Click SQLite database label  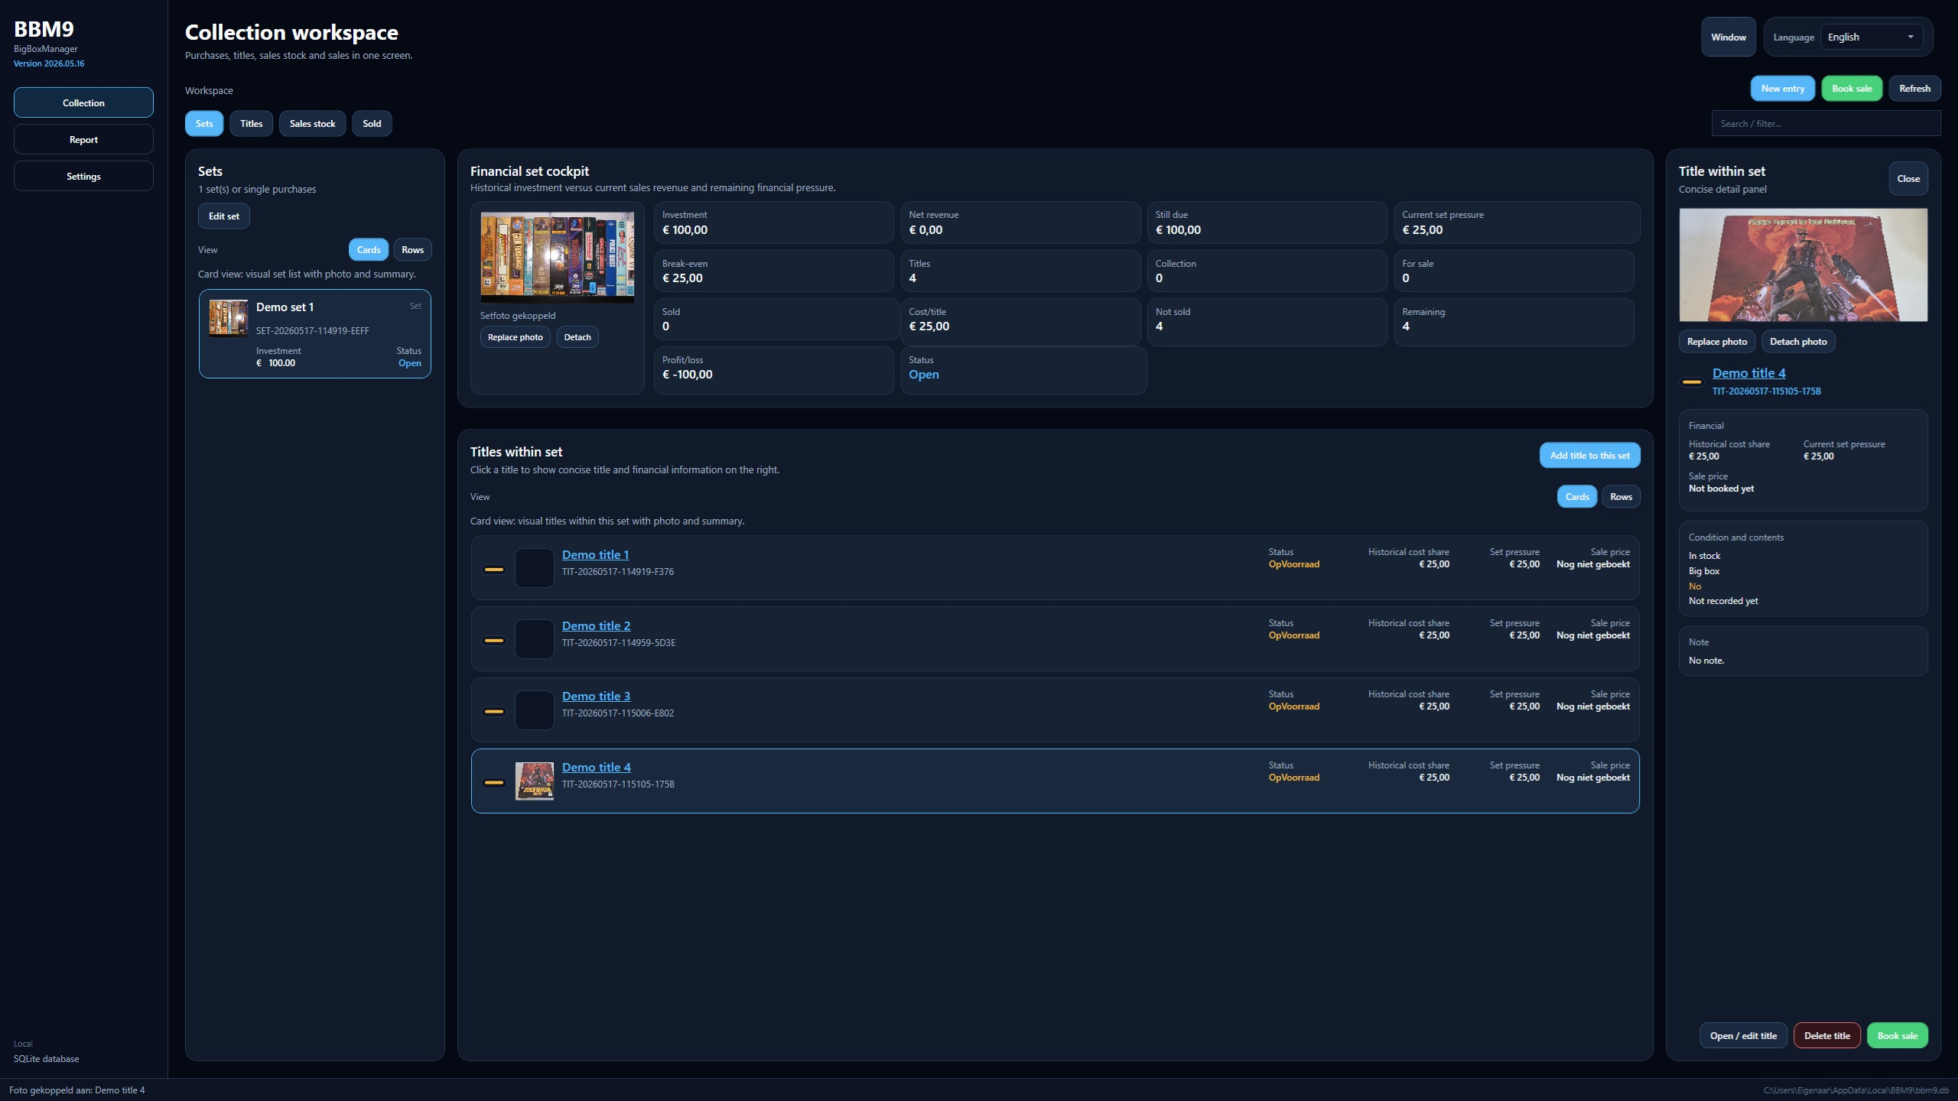46,1059
